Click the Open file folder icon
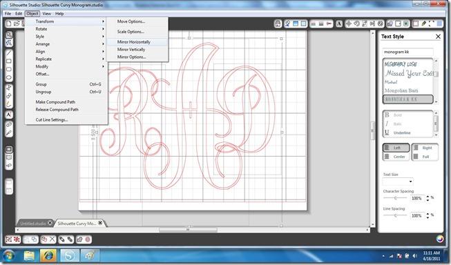Screen dimensions: 451x265 (17, 23)
